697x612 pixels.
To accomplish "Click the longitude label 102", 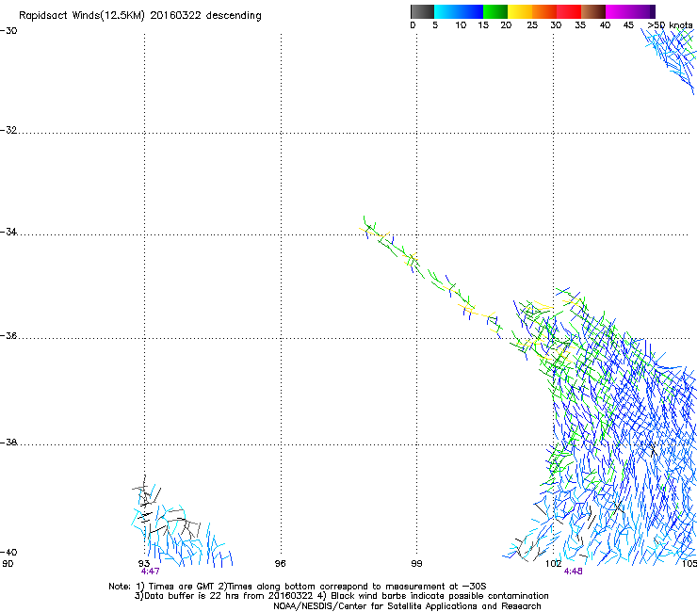I will click(x=554, y=564).
